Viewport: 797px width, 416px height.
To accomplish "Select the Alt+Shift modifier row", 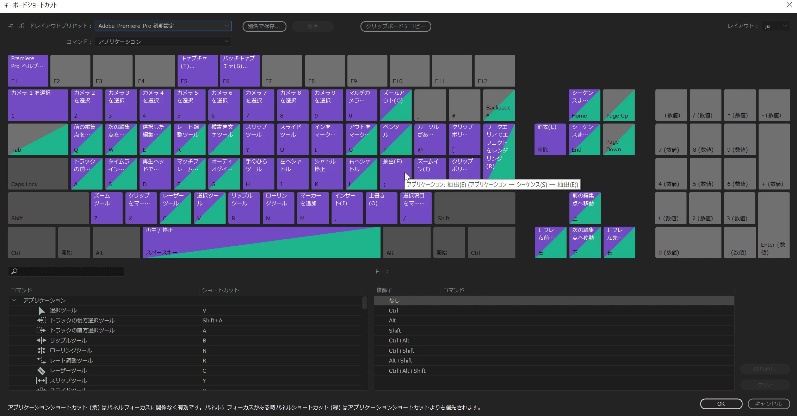I will point(400,361).
